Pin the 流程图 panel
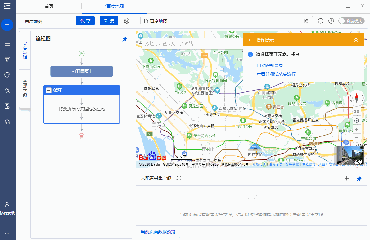This screenshot has width=370, height=240. tap(124, 39)
